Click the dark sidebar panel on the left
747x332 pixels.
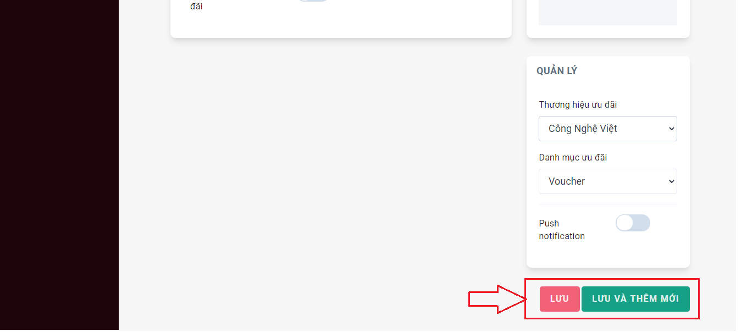tap(59, 165)
